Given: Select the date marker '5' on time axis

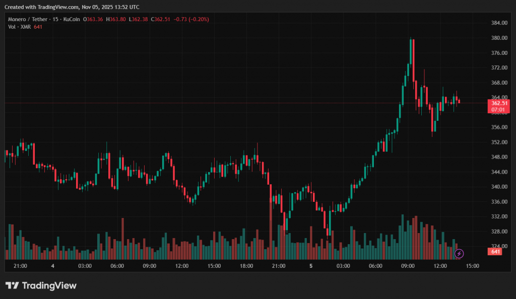Looking at the screenshot, I should coord(311,266).
